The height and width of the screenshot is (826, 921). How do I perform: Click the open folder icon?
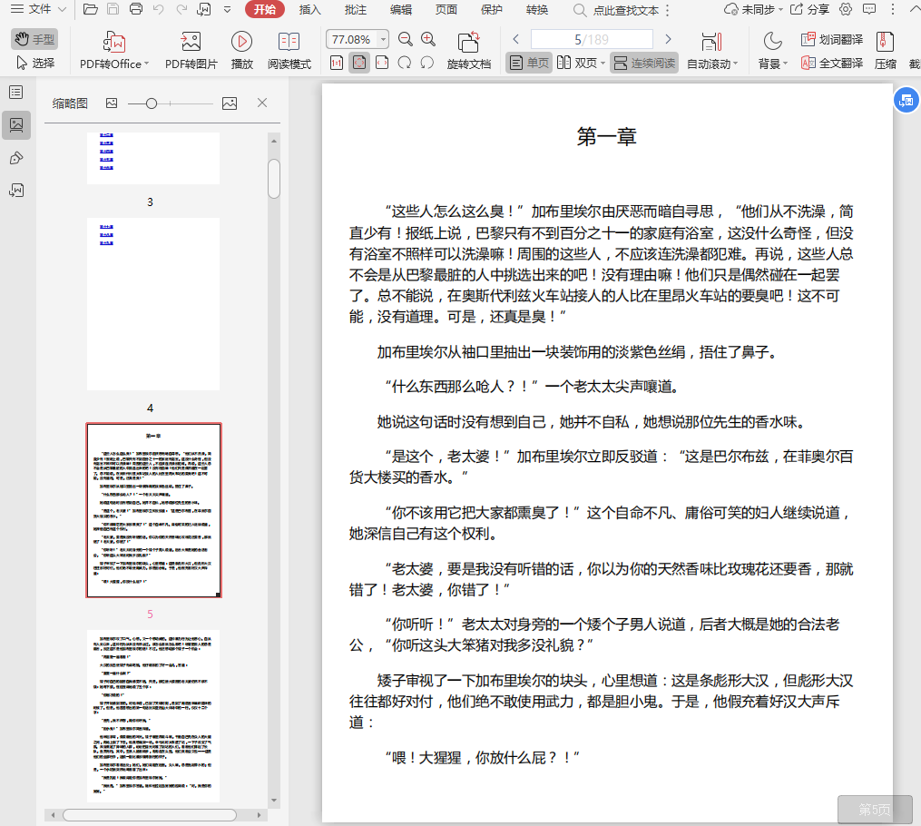[90, 9]
